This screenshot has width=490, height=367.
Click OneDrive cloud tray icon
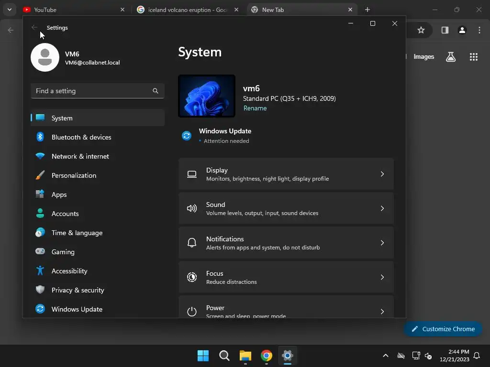pos(401,356)
